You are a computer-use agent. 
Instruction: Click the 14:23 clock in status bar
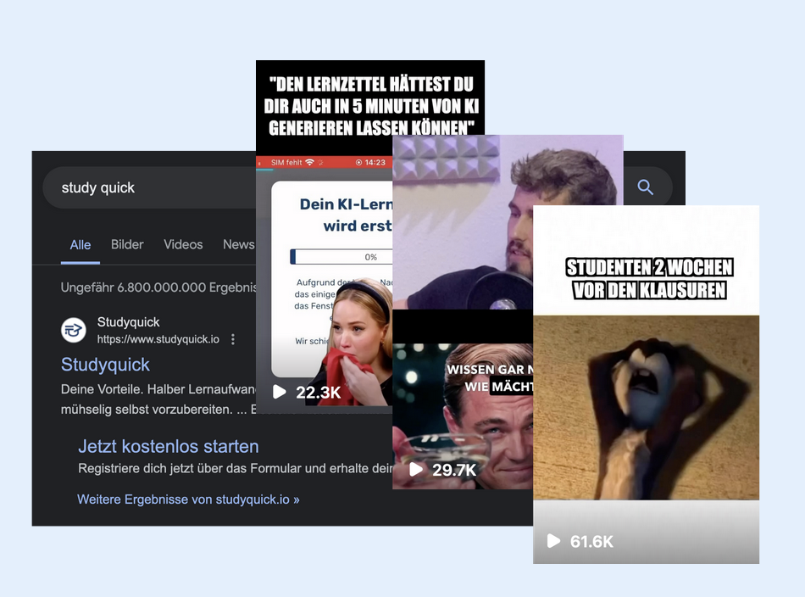click(374, 162)
